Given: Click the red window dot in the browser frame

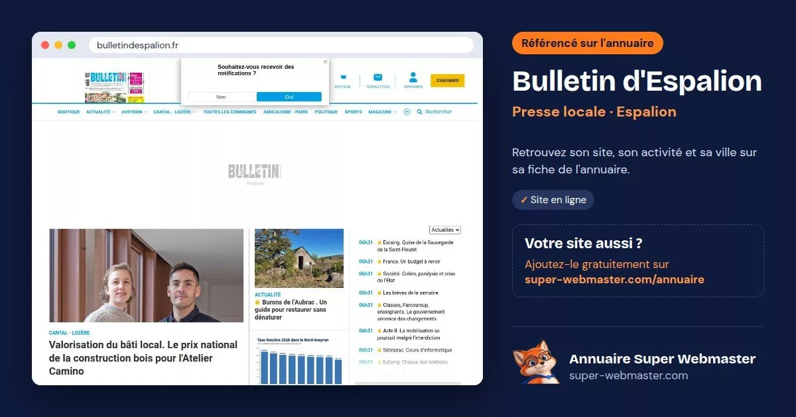Looking at the screenshot, I should pos(45,45).
